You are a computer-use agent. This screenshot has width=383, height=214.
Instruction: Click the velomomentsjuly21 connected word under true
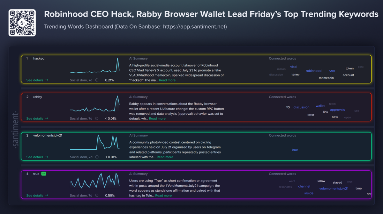334,189
